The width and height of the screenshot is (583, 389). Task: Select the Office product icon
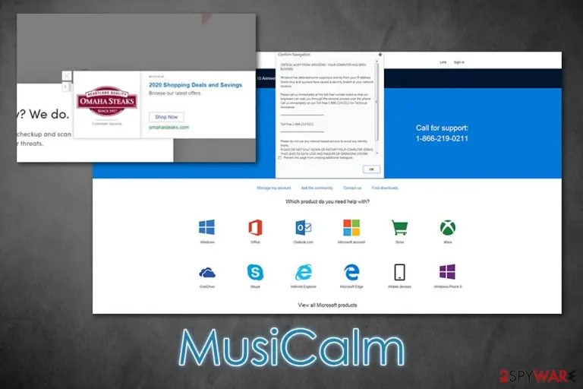pyautogui.click(x=255, y=227)
